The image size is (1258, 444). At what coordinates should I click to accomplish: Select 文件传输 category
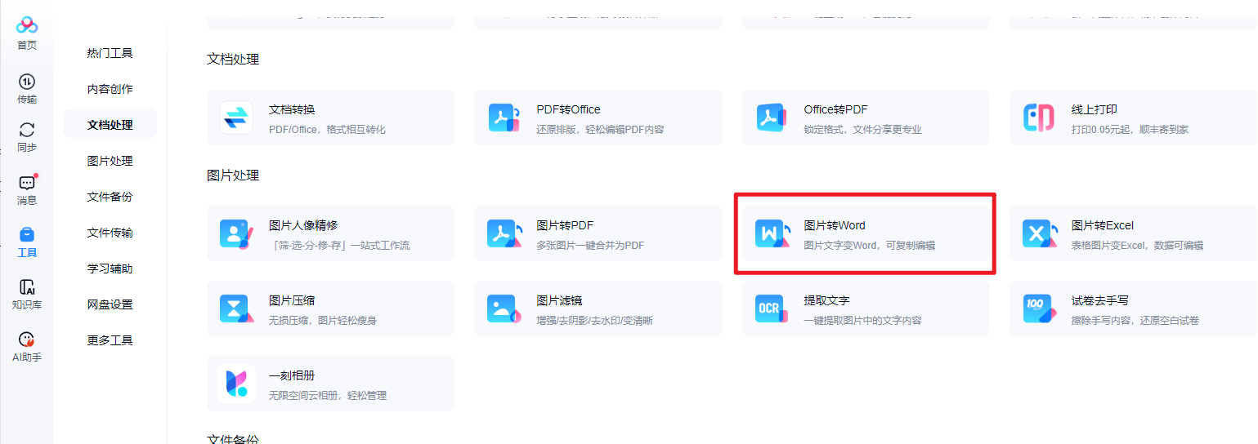(x=110, y=233)
